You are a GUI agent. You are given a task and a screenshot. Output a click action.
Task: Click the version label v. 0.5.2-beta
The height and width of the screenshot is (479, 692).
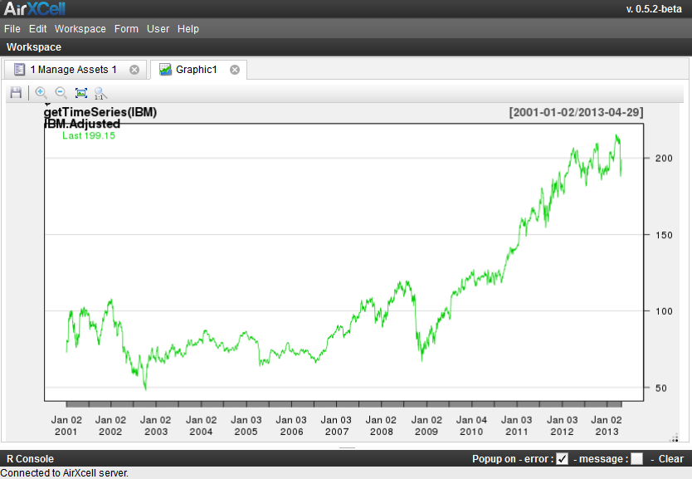coord(654,9)
